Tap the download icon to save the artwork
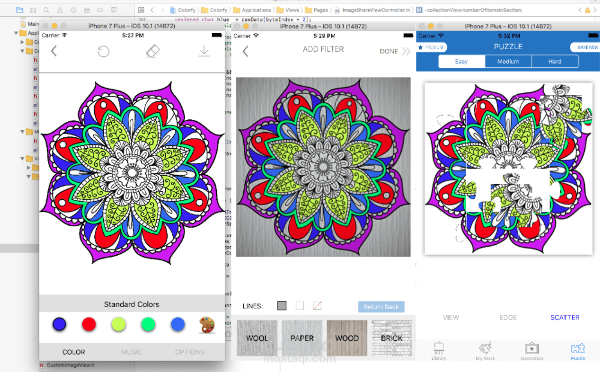Image resolution: width=600 pixels, height=372 pixels. coord(203,52)
